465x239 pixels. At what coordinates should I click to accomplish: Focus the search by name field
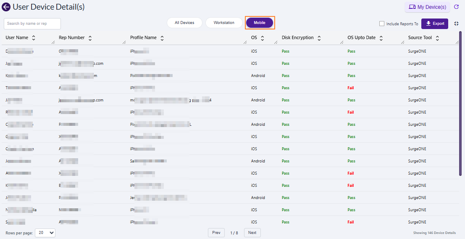(x=32, y=24)
